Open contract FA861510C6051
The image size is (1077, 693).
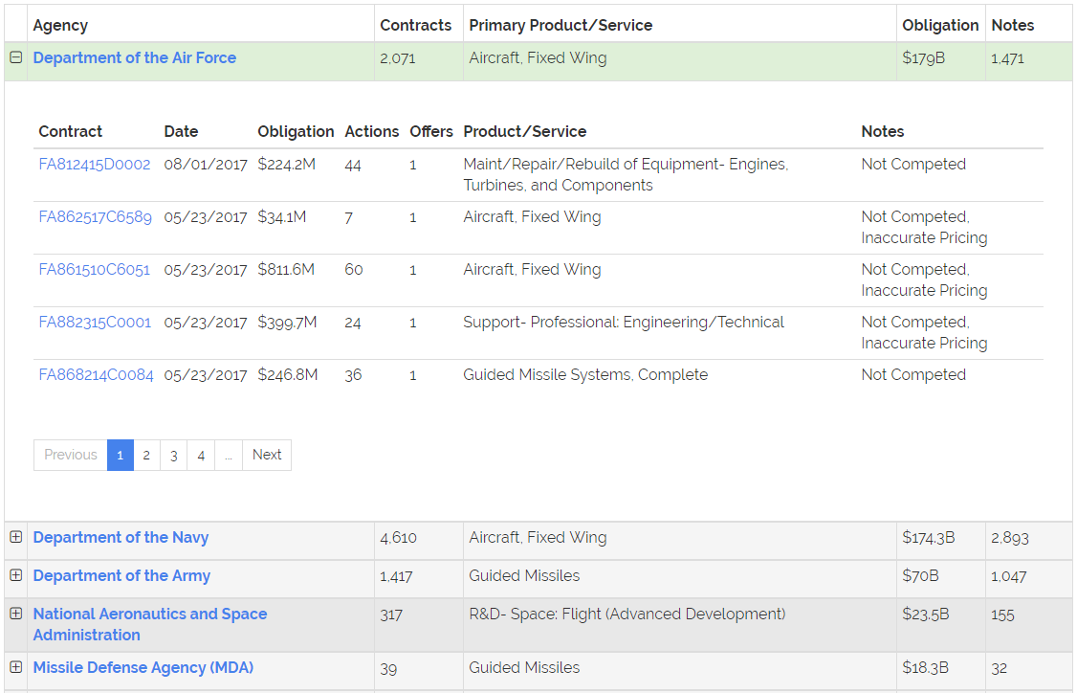pyautogui.click(x=95, y=270)
